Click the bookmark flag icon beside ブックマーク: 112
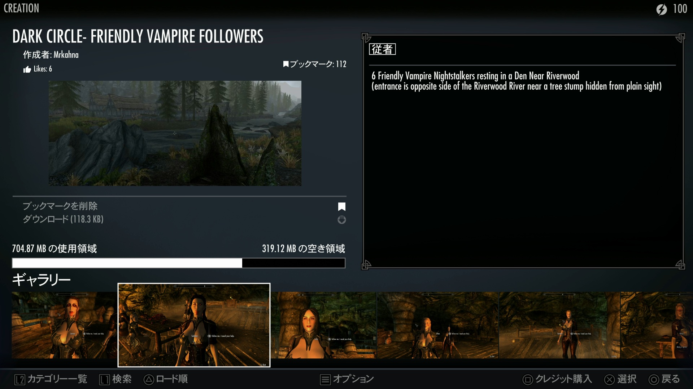 [x=286, y=64]
